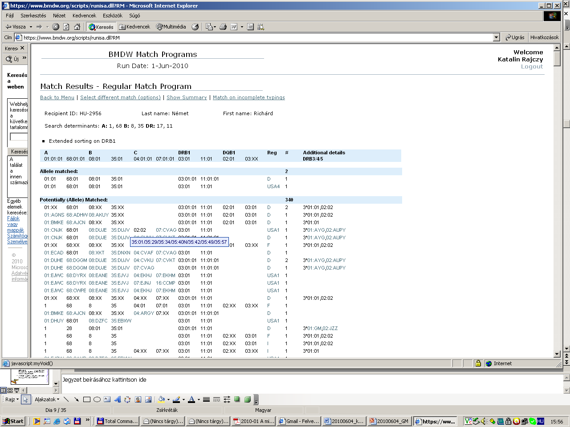Open the Edit with Word dropdown arrow
The height and width of the screenshot is (427, 570).
(x=242, y=27)
